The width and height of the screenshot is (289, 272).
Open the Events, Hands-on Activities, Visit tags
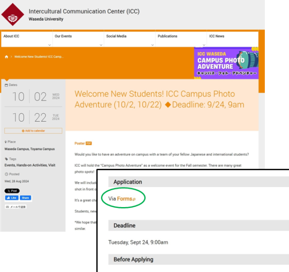click(30, 165)
